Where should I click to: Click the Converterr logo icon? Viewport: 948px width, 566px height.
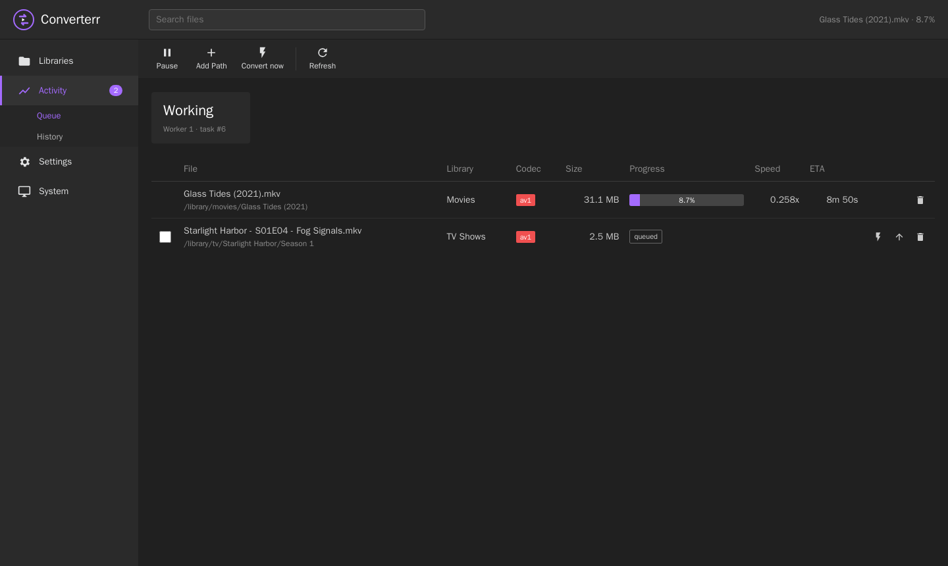[24, 20]
